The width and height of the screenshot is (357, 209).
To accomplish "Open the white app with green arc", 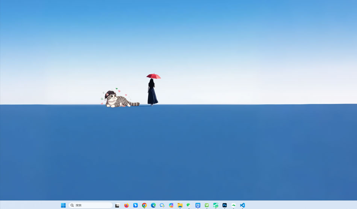I will [234, 205].
